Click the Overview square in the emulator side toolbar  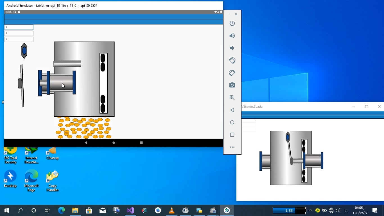point(232,135)
